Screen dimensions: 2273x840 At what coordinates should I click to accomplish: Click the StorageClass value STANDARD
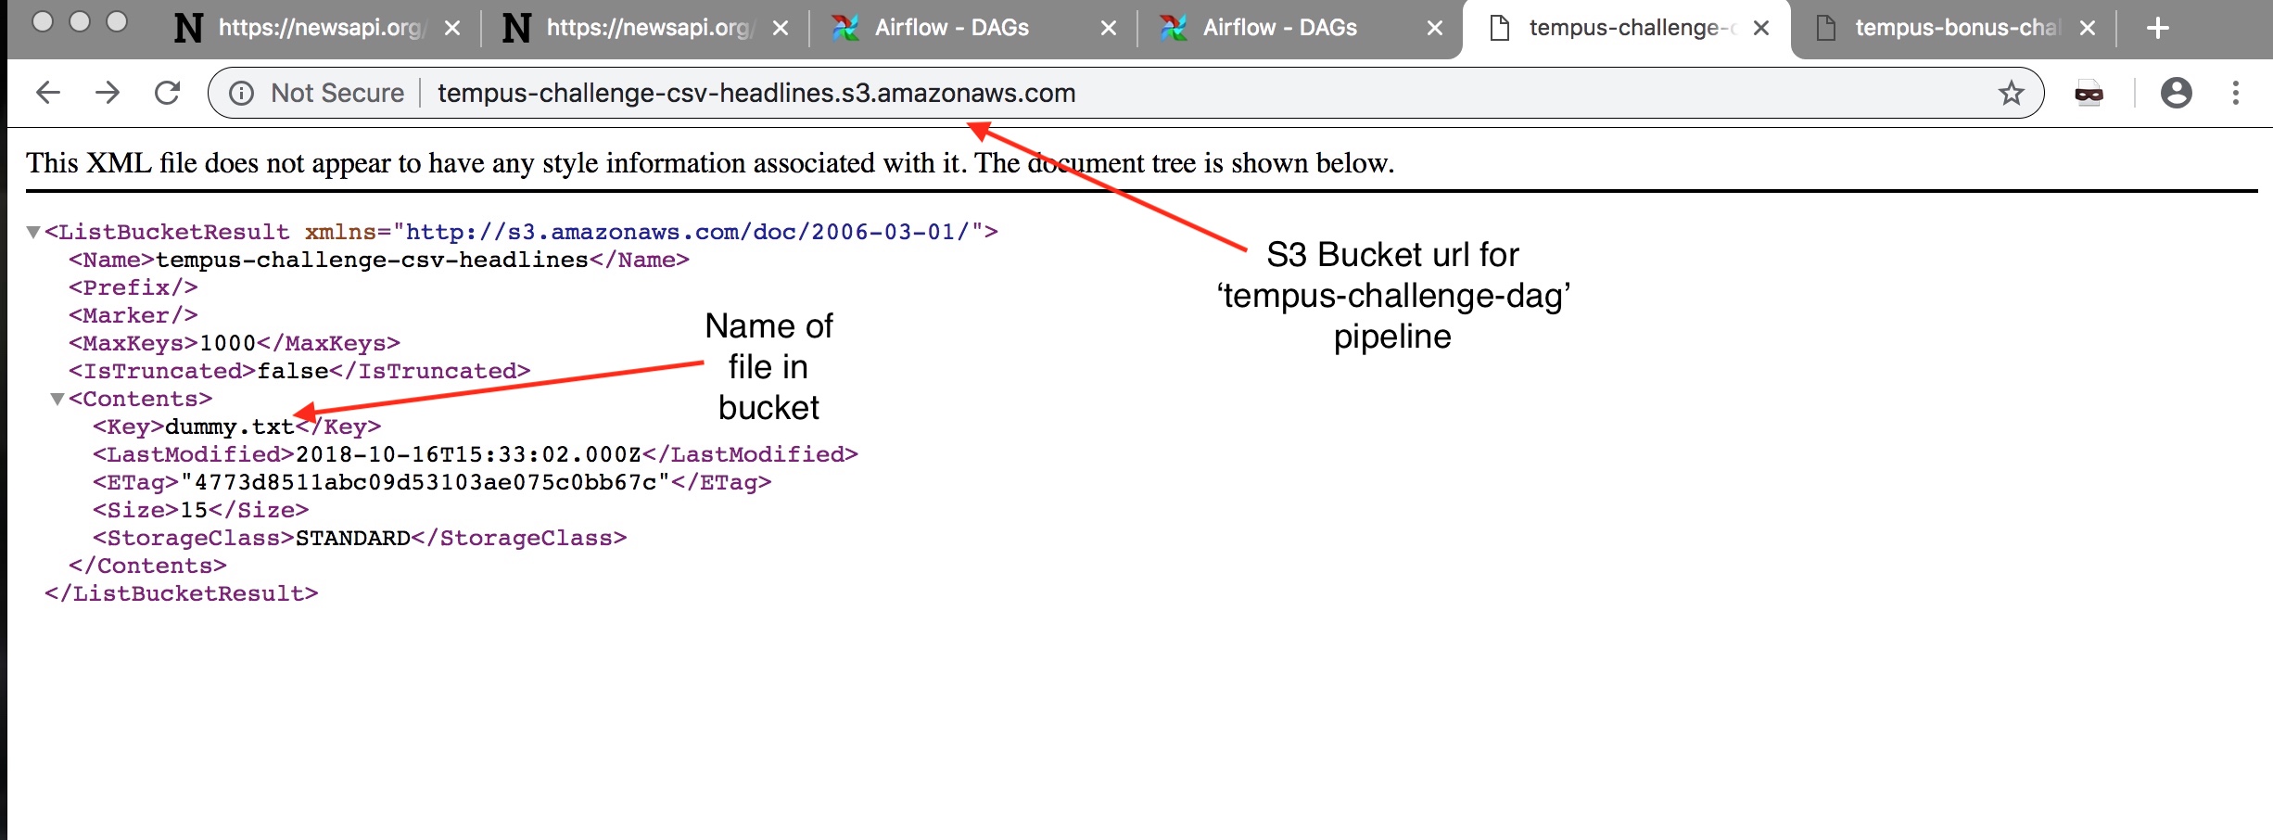(x=353, y=538)
